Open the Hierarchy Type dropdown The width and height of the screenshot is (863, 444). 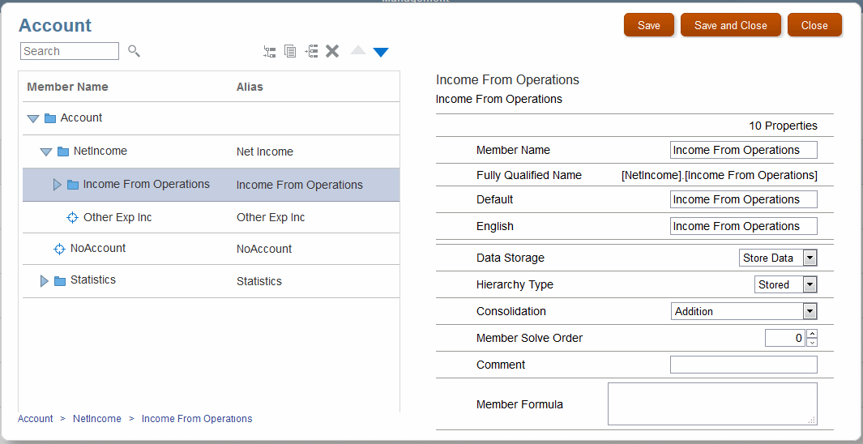click(x=810, y=284)
